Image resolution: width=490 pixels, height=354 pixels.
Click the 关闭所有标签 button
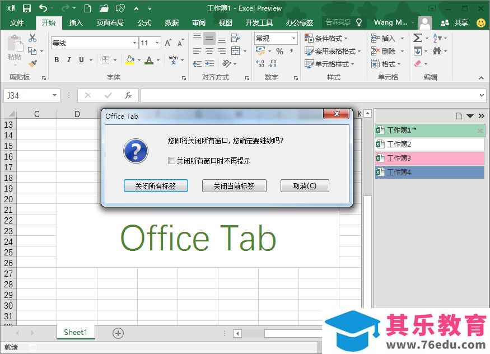click(156, 186)
